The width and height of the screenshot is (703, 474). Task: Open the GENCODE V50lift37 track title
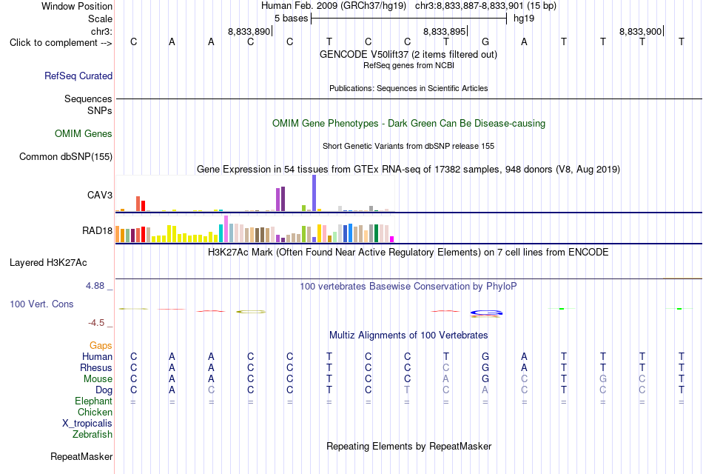coord(408,54)
